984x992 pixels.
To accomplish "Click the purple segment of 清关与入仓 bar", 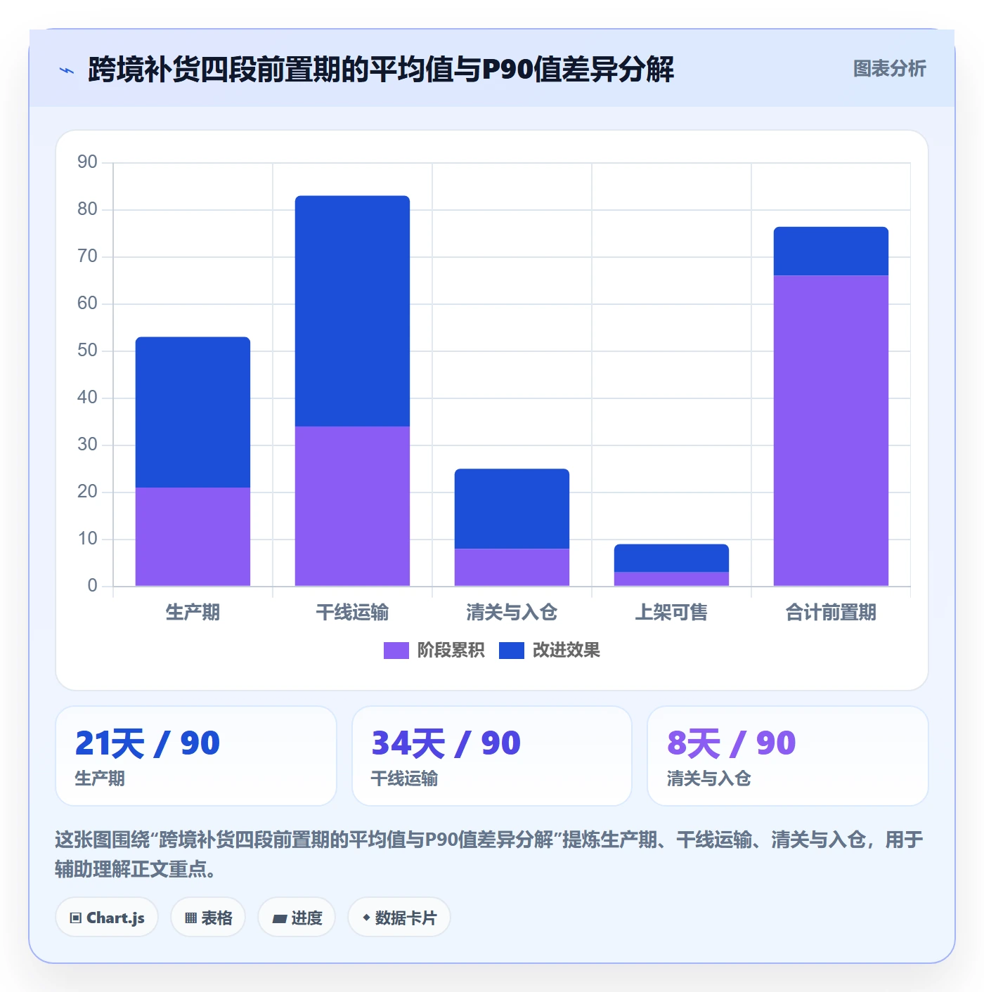I will pyautogui.click(x=512, y=568).
